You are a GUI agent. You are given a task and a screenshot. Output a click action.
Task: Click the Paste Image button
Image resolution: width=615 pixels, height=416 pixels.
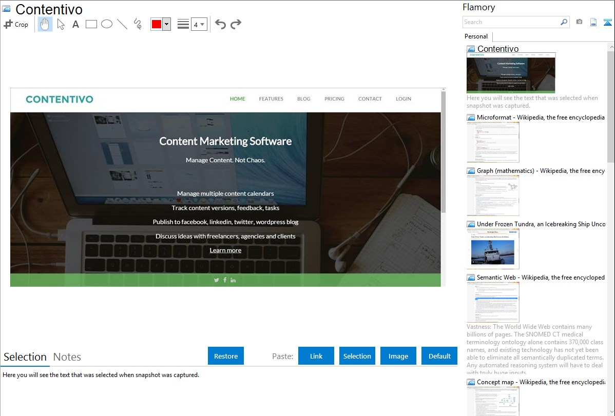(x=398, y=356)
